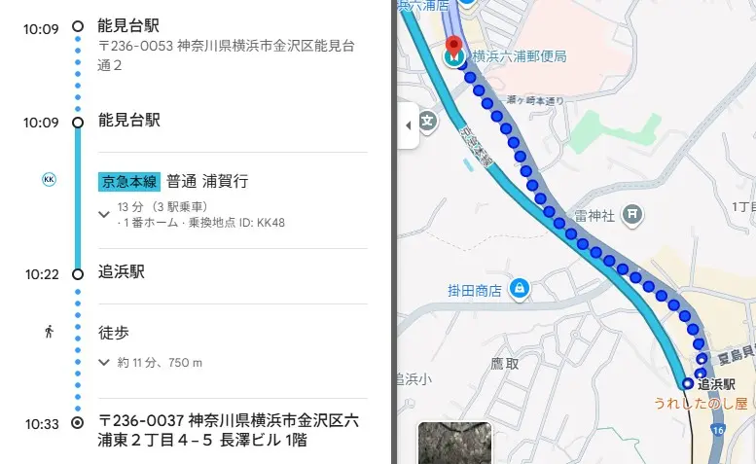This screenshot has height=464, width=756.
Task: Open the Street View thumbnail on map
Action: [454, 444]
